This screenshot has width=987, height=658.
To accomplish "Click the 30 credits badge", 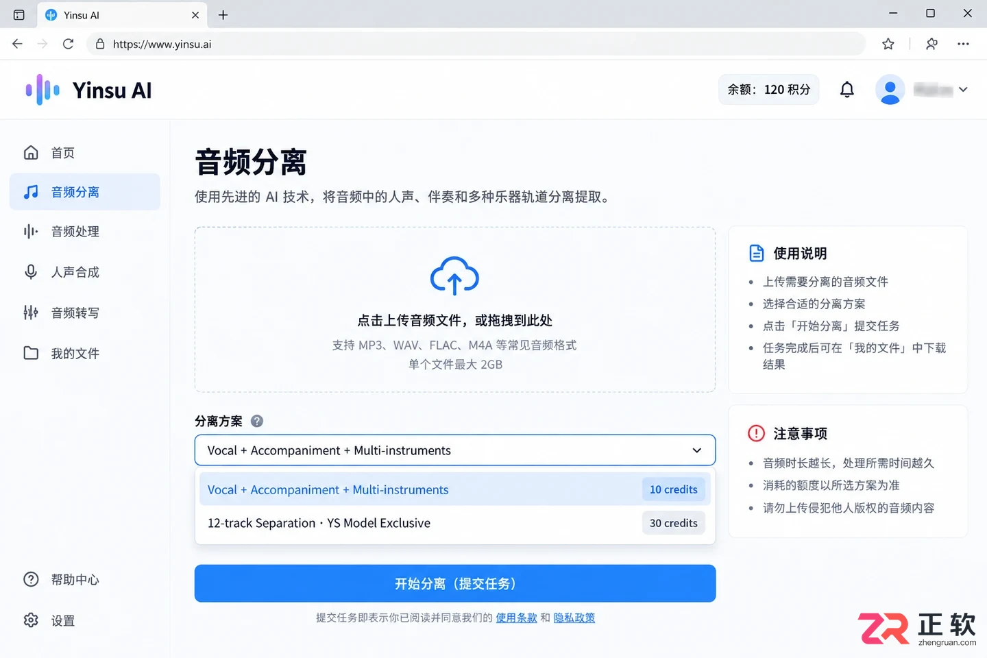I will 674,523.
